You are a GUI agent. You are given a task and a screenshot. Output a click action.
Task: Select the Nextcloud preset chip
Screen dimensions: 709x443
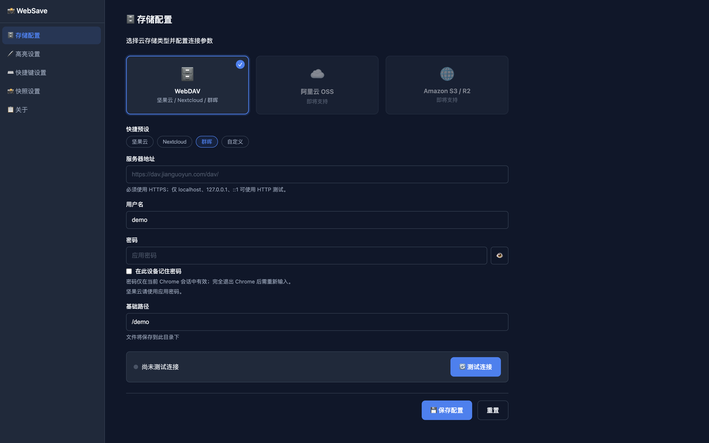174,142
